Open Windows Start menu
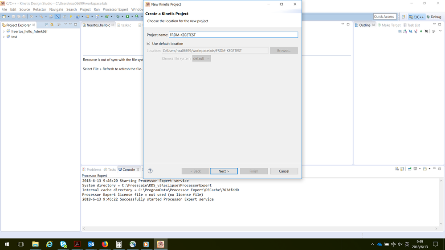 click(x=7, y=244)
